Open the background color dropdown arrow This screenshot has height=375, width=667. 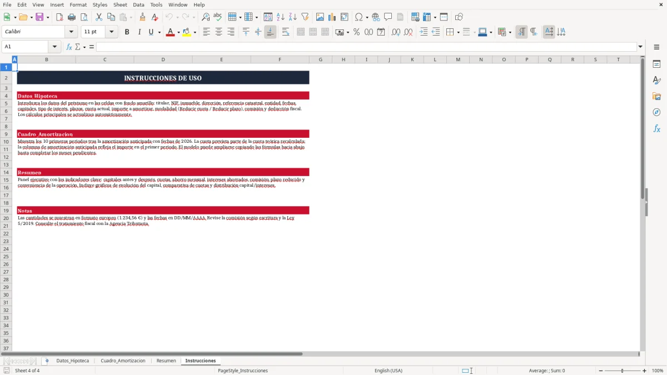(195, 32)
